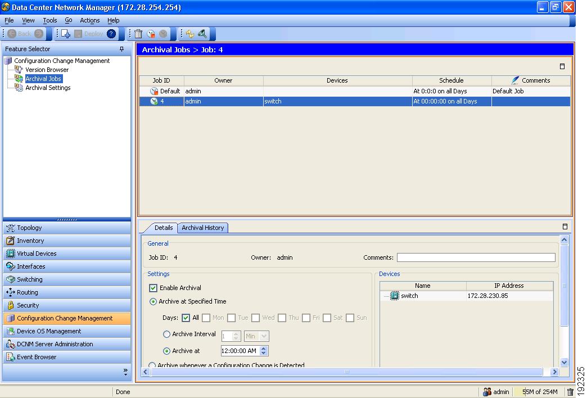Click the New Job toolbar icon
Image resolution: width=587 pixels, height=398 pixels.
click(x=65, y=34)
